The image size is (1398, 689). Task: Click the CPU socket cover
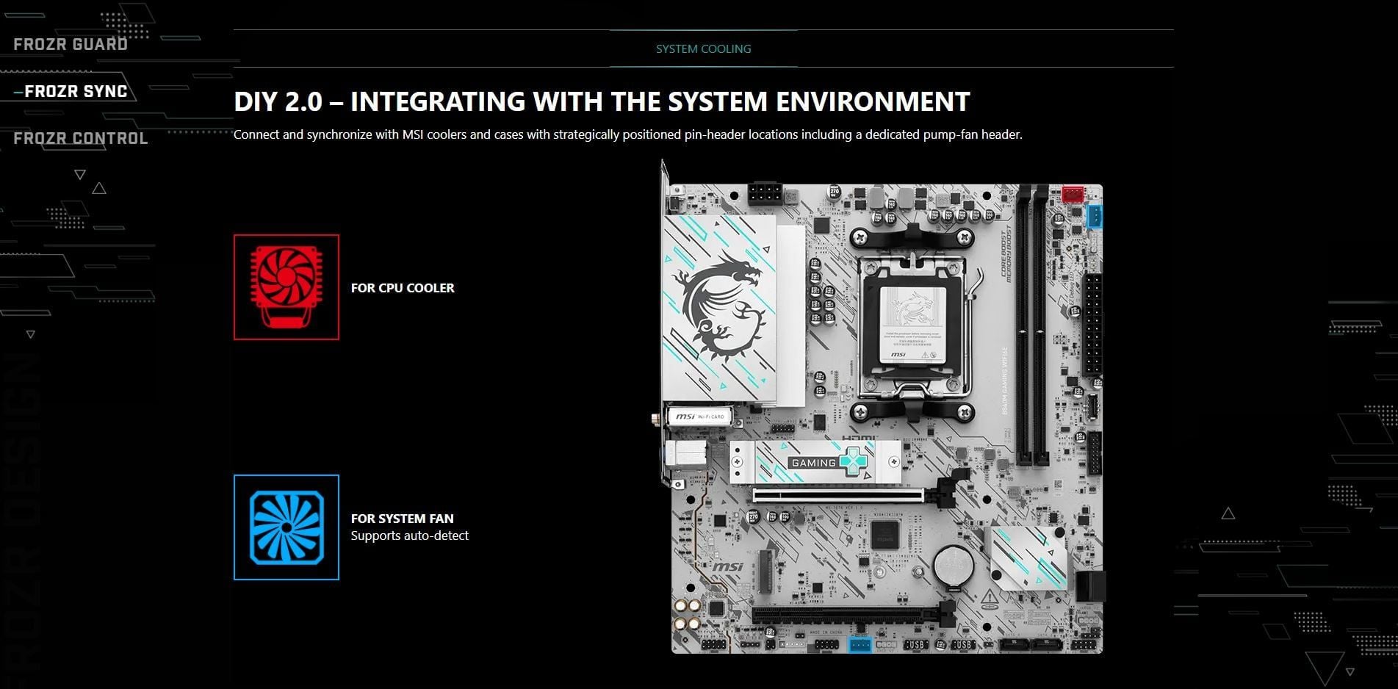click(x=912, y=324)
